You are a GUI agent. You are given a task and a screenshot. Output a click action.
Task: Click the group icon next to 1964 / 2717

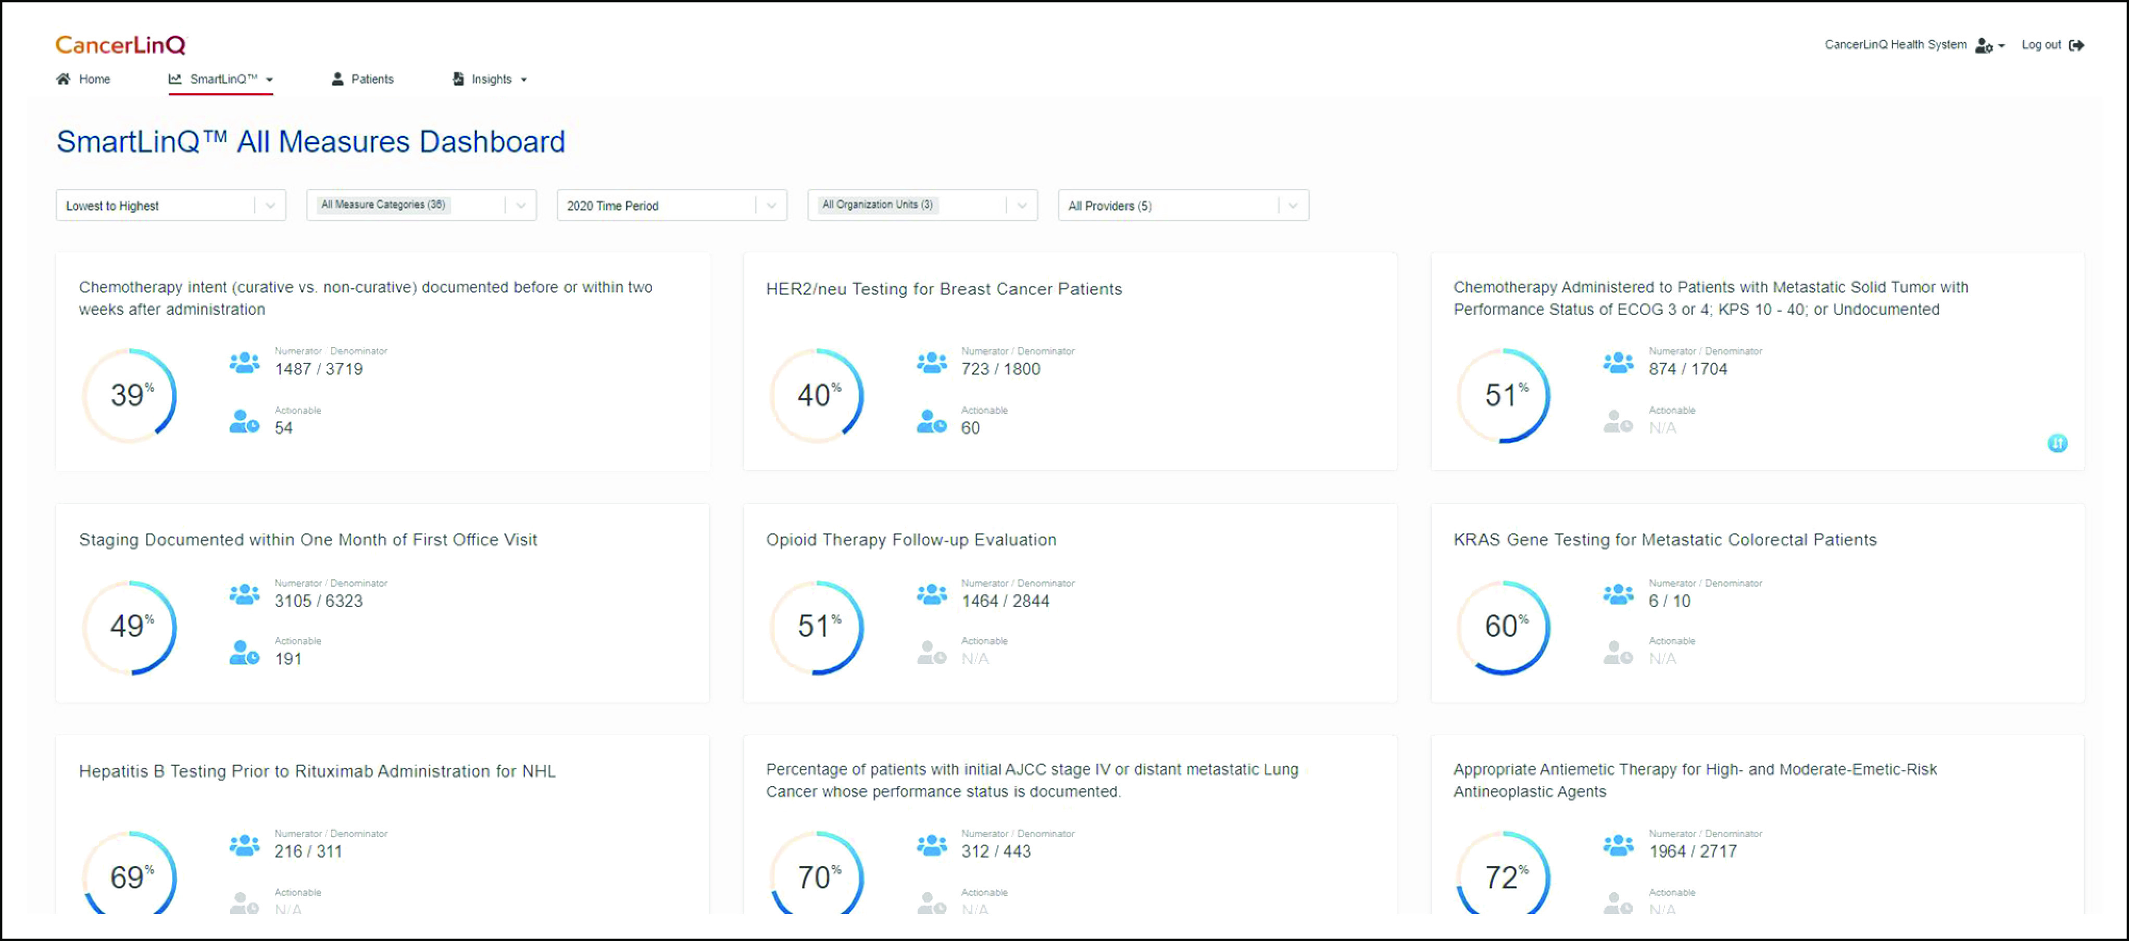[1618, 845]
